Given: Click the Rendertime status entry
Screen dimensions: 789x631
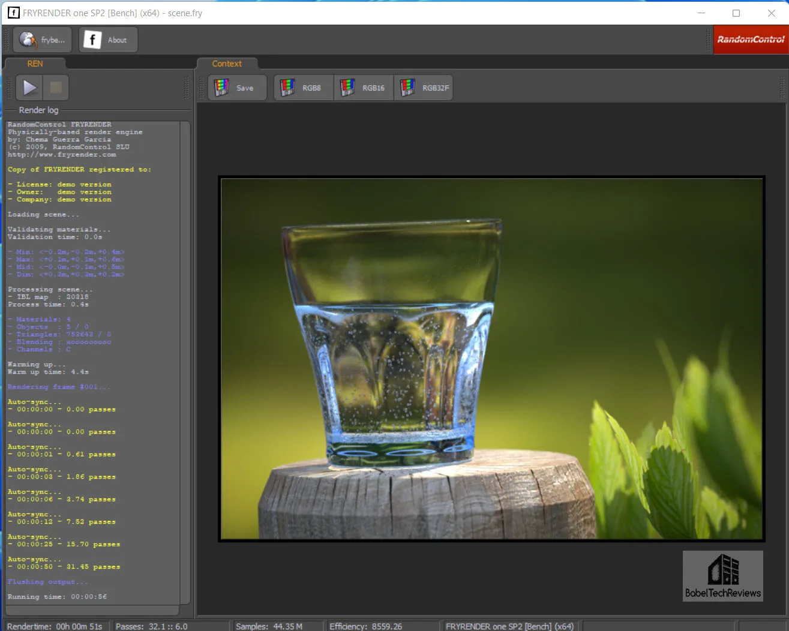Looking at the screenshot, I should coord(55,626).
